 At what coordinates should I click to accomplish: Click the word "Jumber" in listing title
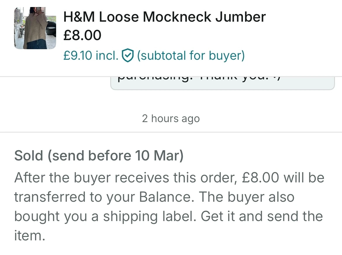click(x=241, y=17)
